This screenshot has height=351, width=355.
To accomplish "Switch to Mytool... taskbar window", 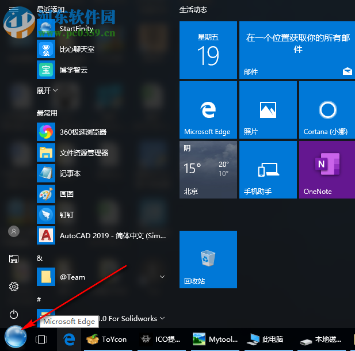I will click(x=215, y=339).
